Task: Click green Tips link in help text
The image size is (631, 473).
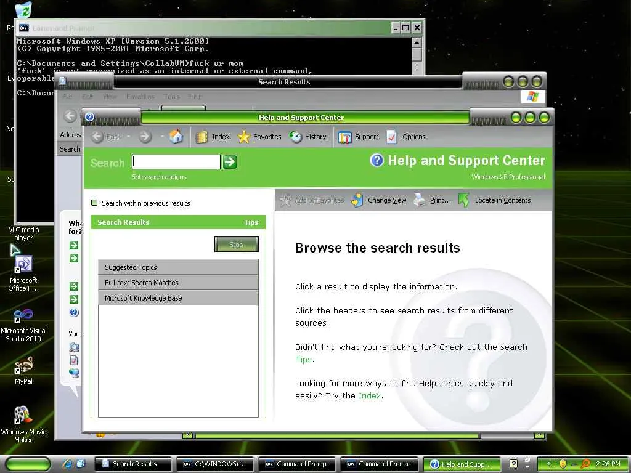Action: point(303,359)
